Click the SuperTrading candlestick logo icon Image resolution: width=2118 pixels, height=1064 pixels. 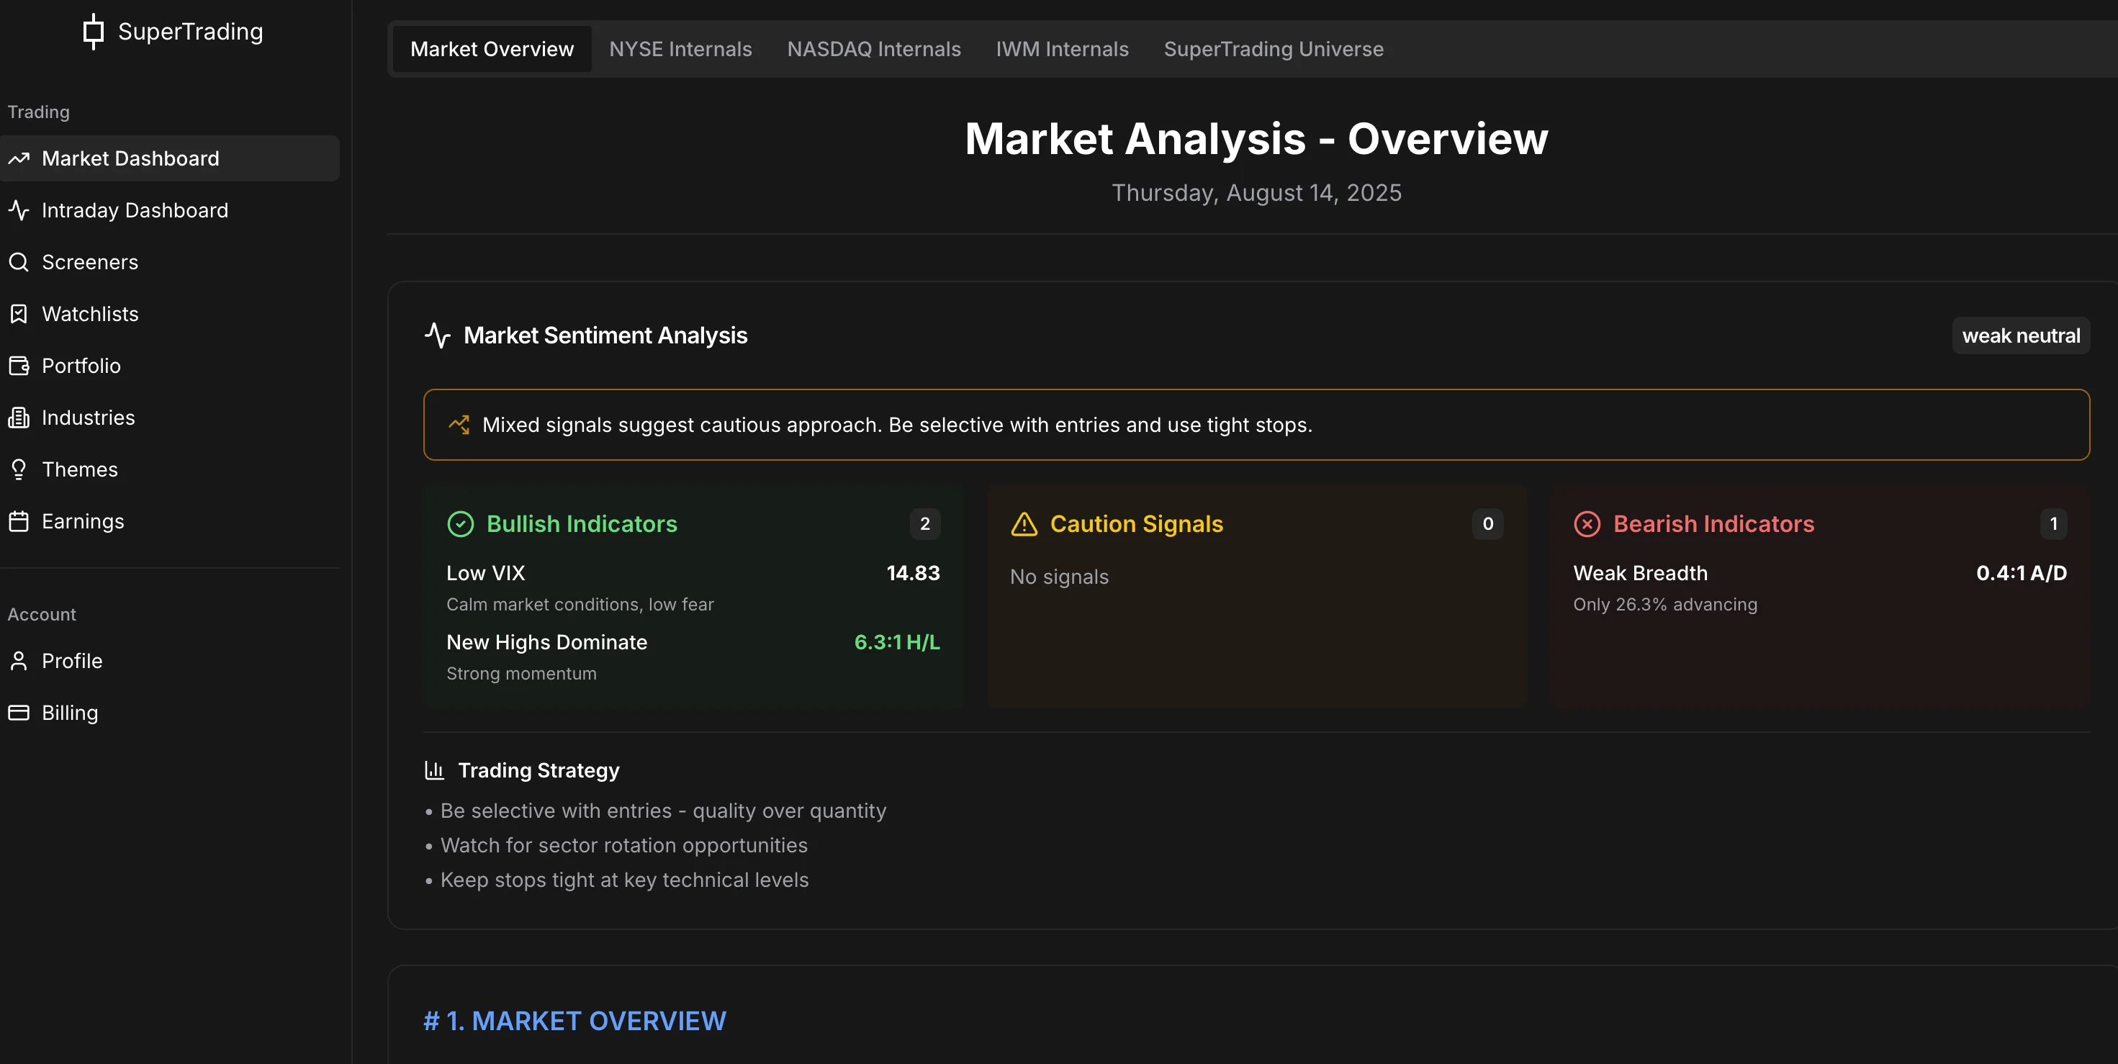tap(94, 31)
